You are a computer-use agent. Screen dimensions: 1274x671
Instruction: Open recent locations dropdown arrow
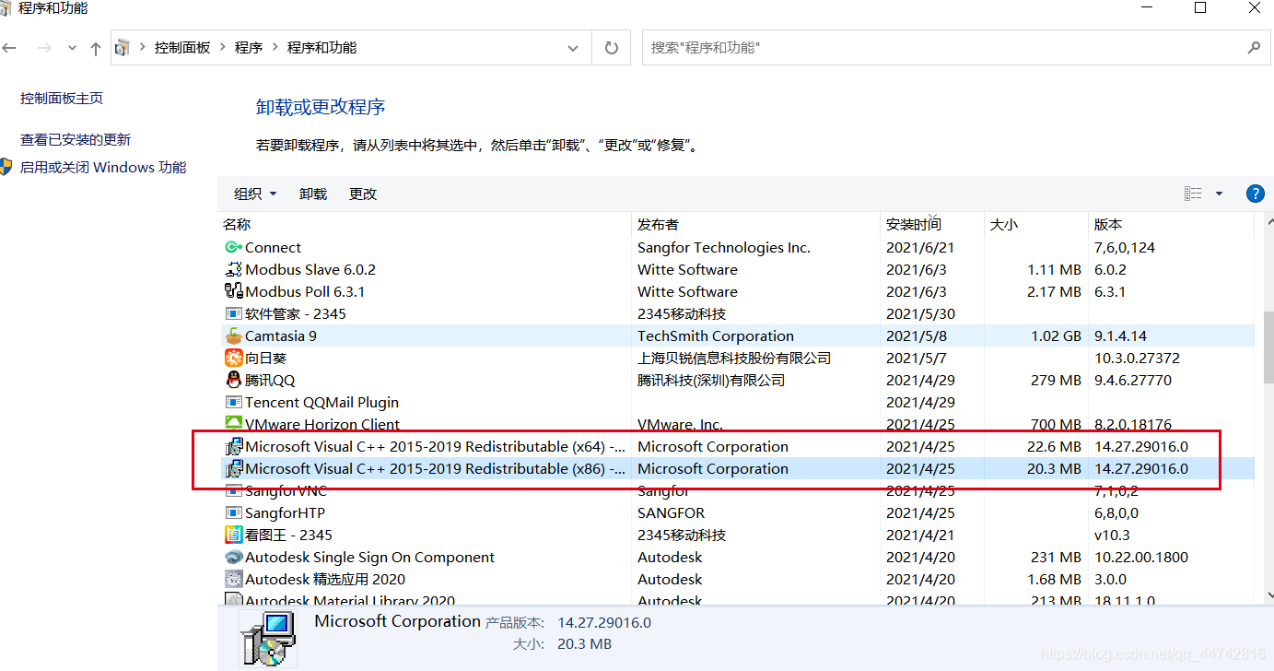pyautogui.click(x=72, y=49)
